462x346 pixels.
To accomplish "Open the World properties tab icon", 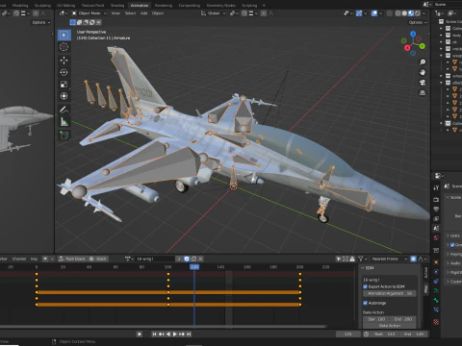I will tap(436, 238).
